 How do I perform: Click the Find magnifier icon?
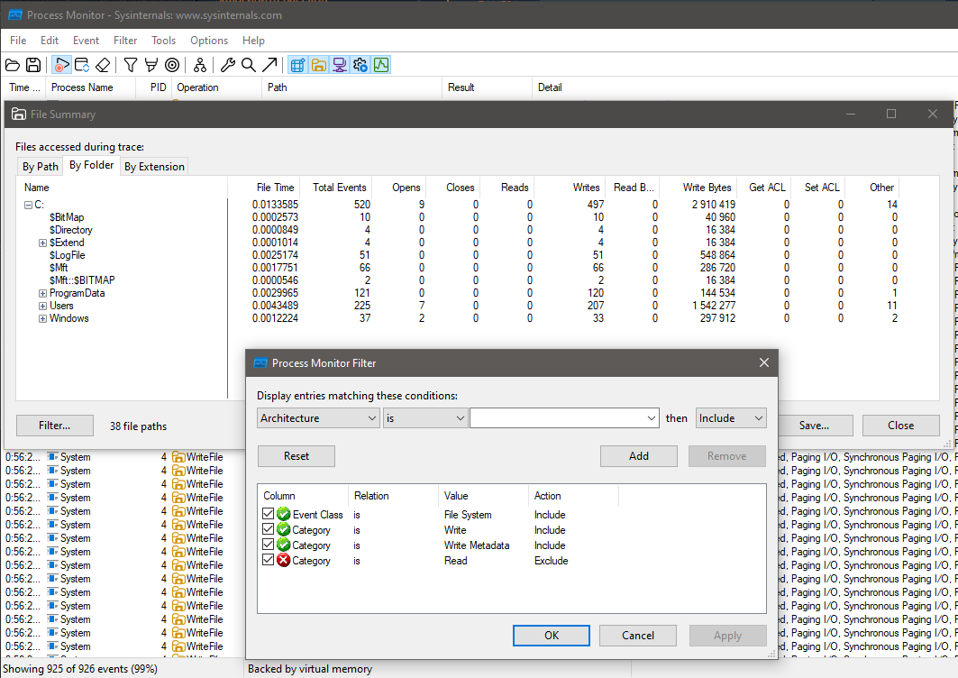point(249,65)
